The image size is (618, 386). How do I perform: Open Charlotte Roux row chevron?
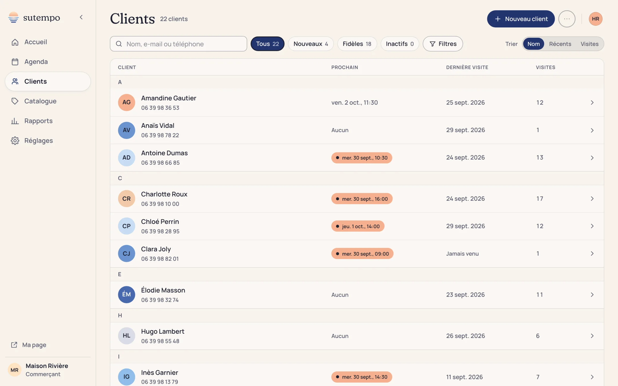(x=592, y=199)
